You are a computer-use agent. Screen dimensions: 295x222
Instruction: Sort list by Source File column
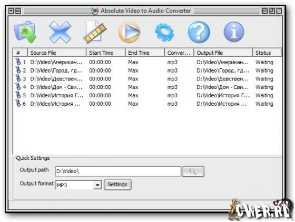point(57,53)
